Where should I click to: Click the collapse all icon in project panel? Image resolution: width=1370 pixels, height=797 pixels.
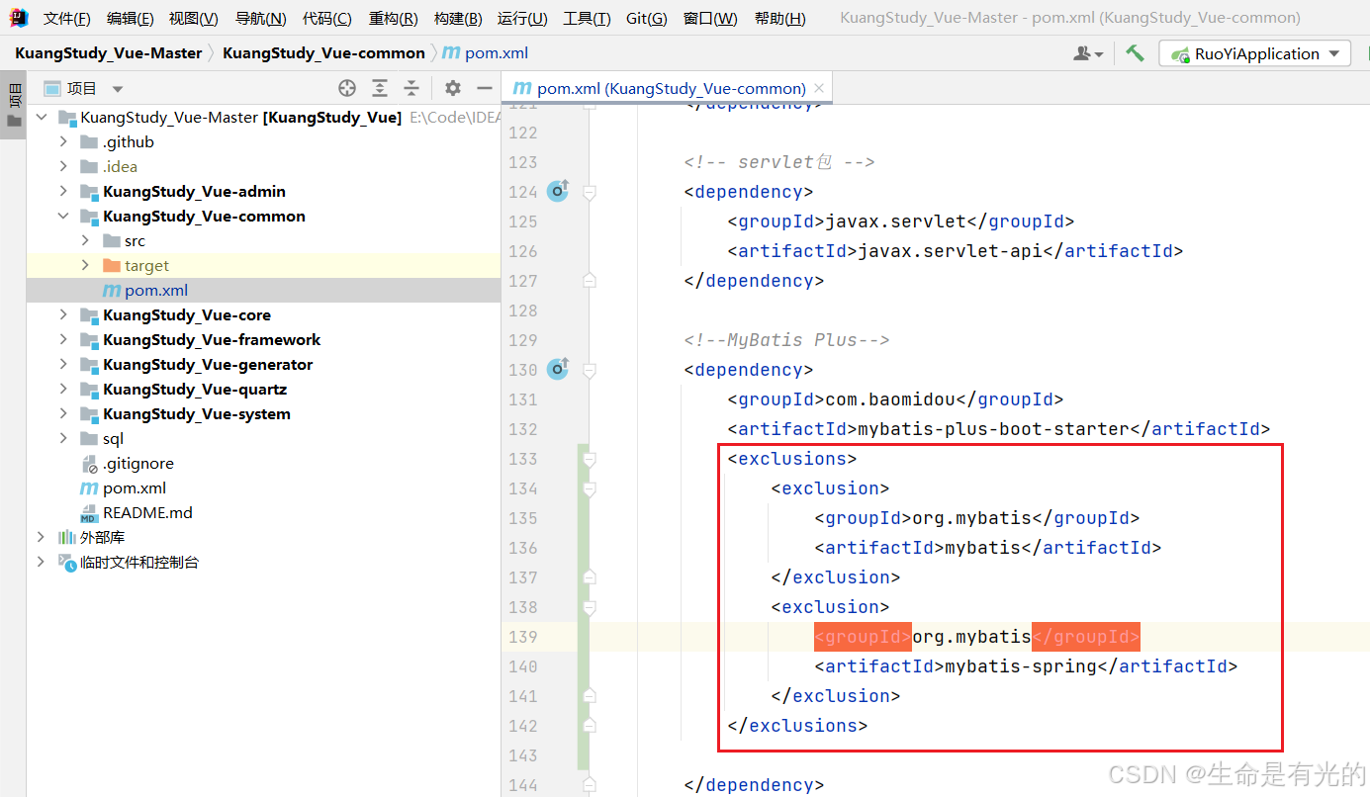click(411, 88)
